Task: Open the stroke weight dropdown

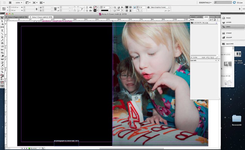Action: (x=111, y=7)
